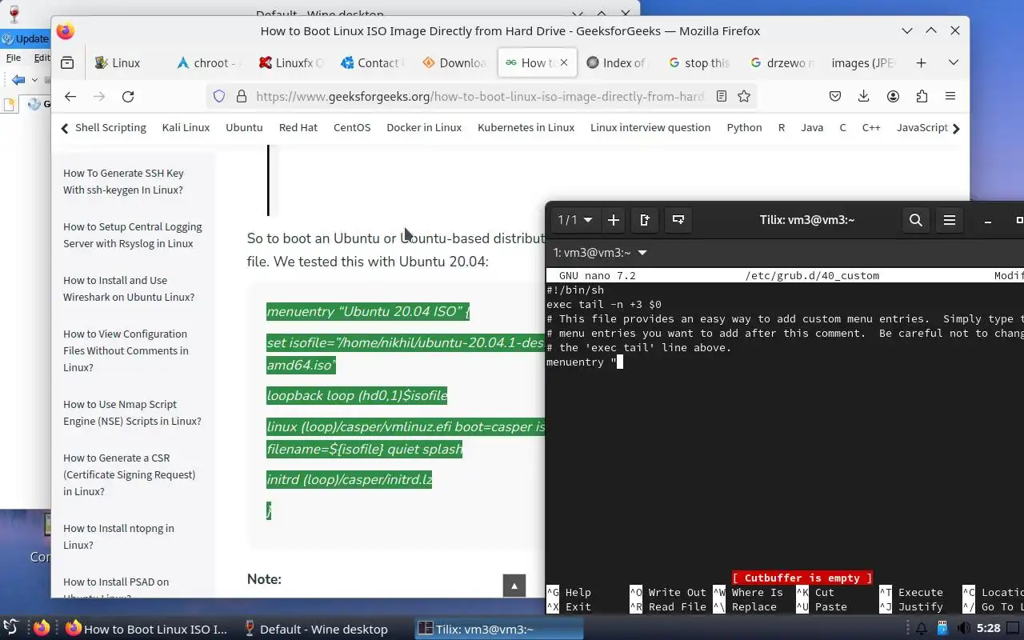Open 'How to Install ntopng' sidebar article
1024x640 pixels.
[118, 537]
